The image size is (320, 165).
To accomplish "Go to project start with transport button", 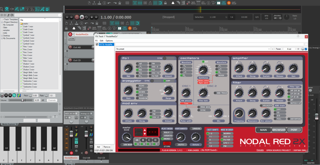I will (x=67, y=17).
